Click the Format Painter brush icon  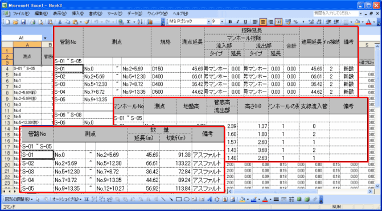click(x=87, y=22)
